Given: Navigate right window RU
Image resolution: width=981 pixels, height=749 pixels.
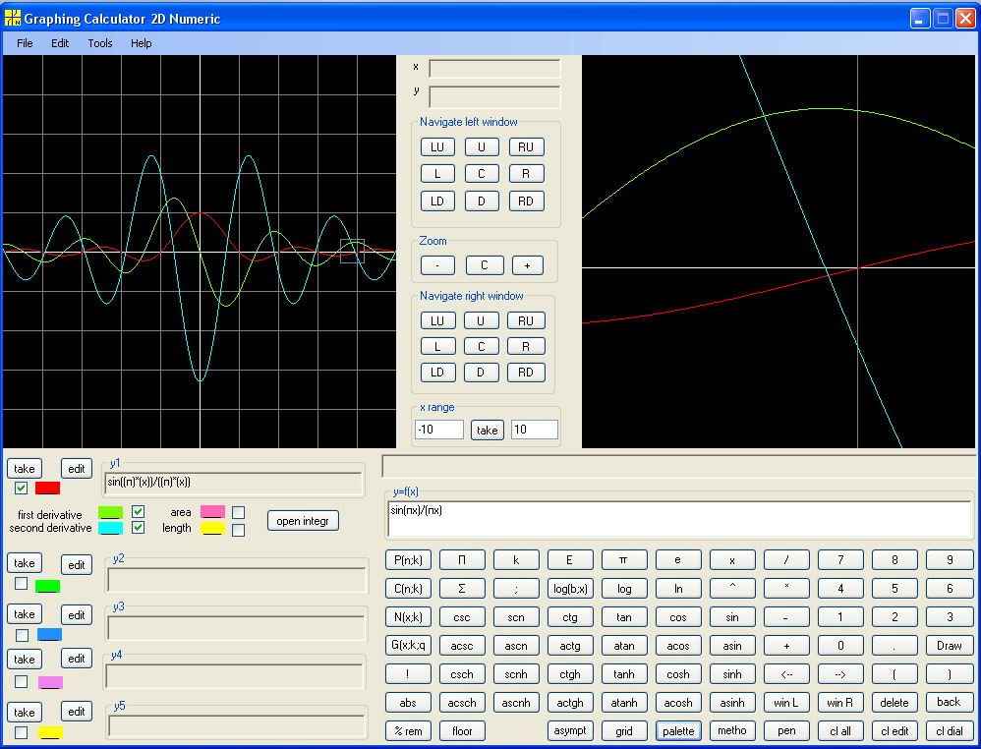Looking at the screenshot, I should coord(526,320).
